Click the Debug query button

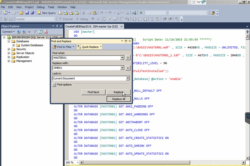82,19
